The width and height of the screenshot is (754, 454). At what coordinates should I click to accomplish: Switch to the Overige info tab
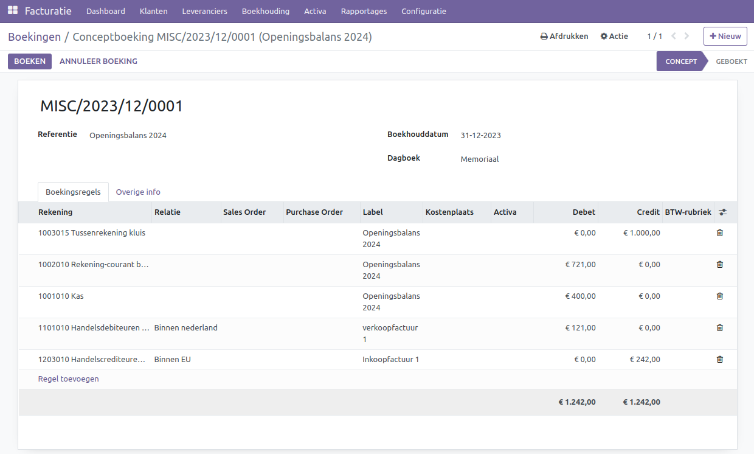138,192
